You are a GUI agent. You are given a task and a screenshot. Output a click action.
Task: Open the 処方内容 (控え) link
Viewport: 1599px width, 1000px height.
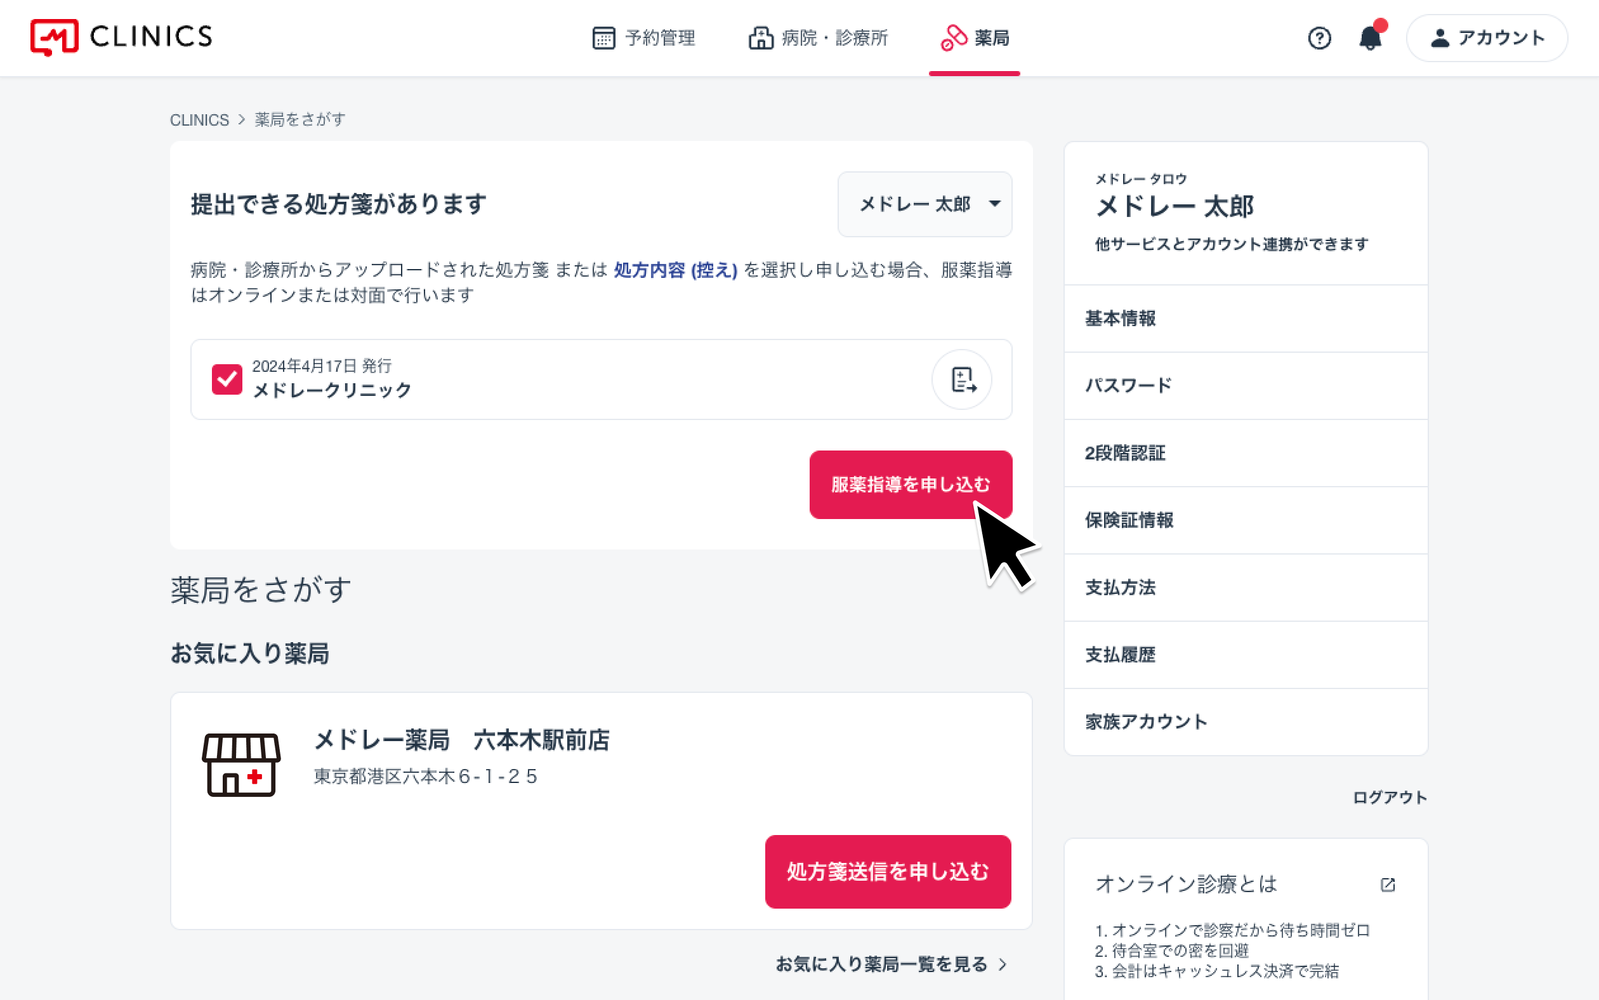(675, 270)
